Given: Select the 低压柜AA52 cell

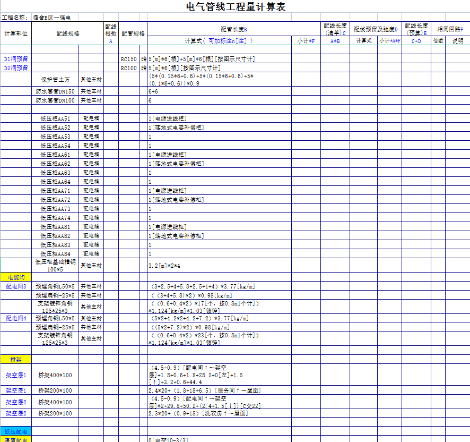Looking at the screenshot, I should point(55,127).
